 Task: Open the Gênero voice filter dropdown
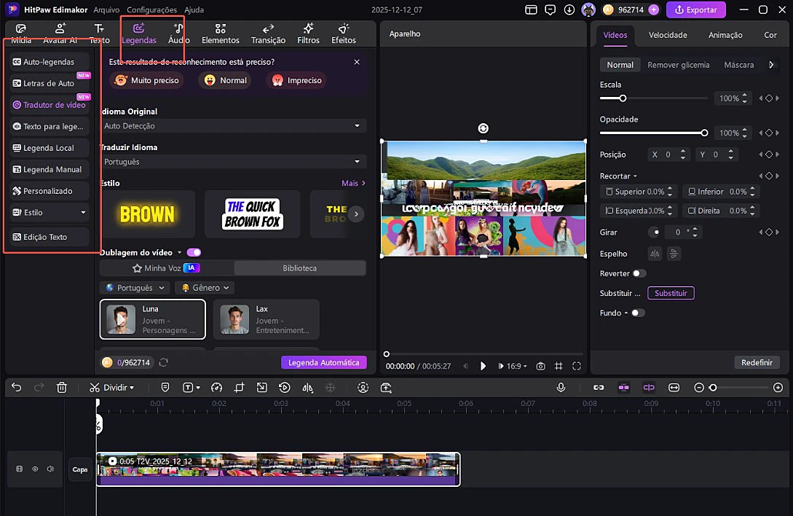(204, 288)
